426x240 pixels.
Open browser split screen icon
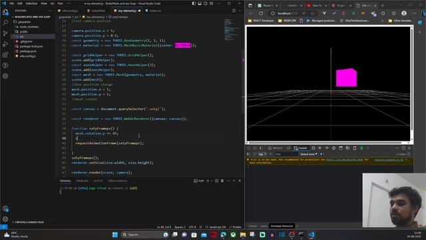point(393,13)
